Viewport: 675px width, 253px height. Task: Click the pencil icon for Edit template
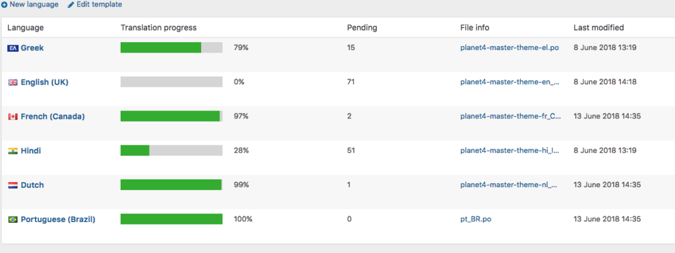coord(71,5)
